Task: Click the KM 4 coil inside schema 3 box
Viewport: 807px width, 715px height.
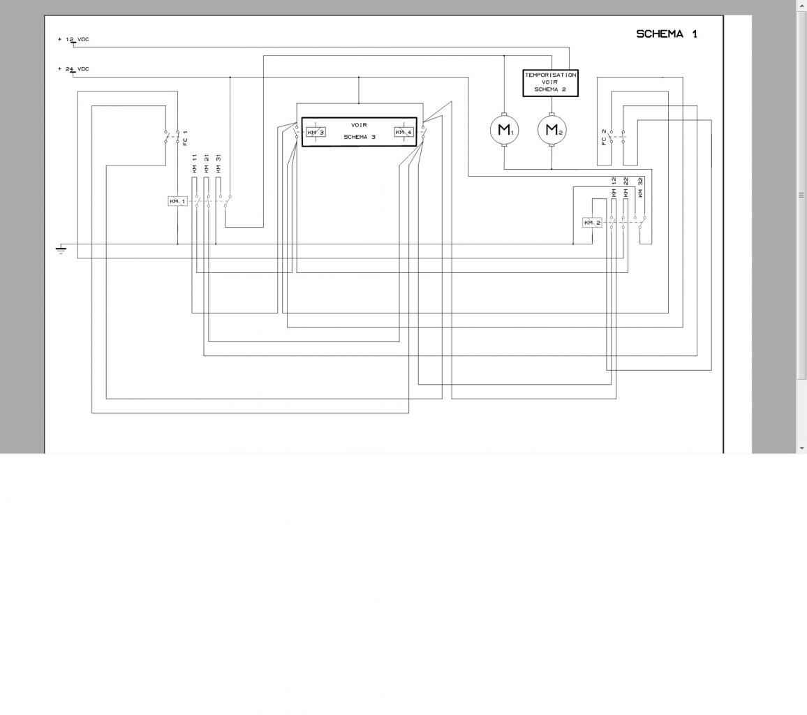Action: (404, 132)
